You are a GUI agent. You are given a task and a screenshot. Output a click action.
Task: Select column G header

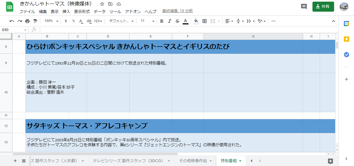pyautogui.click(x=253, y=36)
